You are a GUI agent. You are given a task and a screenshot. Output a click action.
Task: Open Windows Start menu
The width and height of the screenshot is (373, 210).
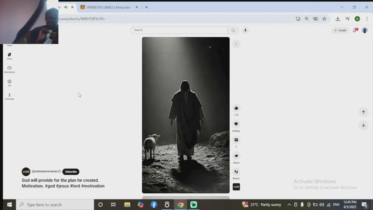[9, 205]
